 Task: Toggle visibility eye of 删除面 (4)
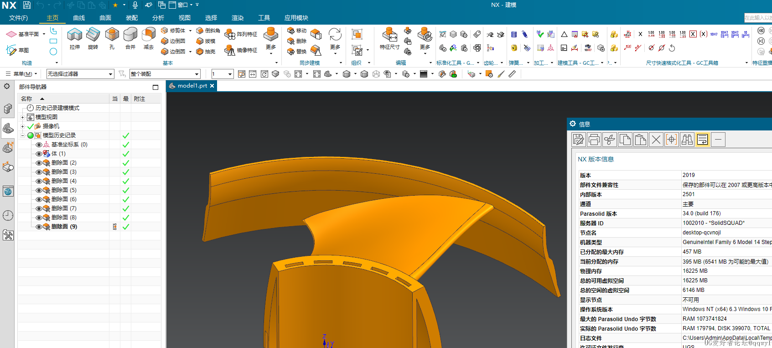[x=39, y=181]
